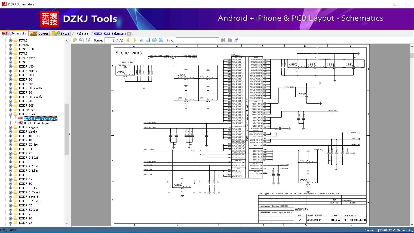Rotate page with second rotate icon
Viewport: 414px width, 233px height.
tap(88, 40)
